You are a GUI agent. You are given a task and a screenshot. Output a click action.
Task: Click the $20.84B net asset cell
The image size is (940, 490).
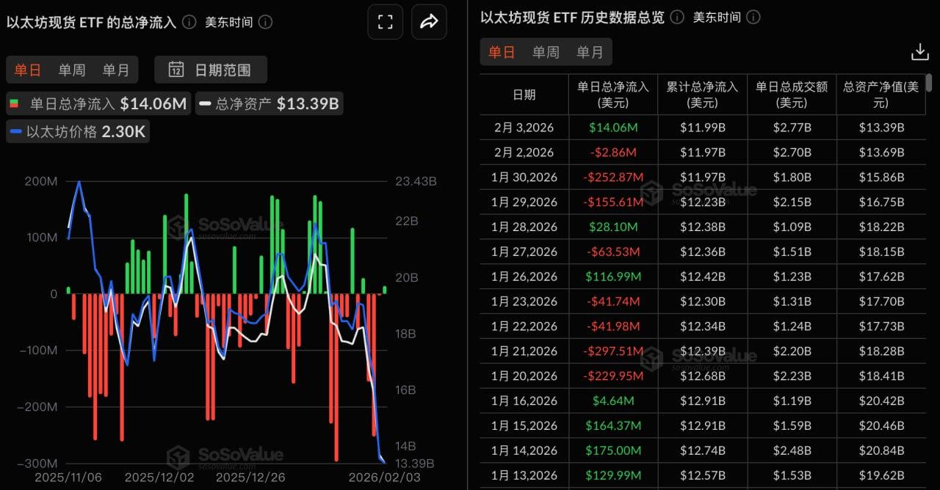(881, 450)
